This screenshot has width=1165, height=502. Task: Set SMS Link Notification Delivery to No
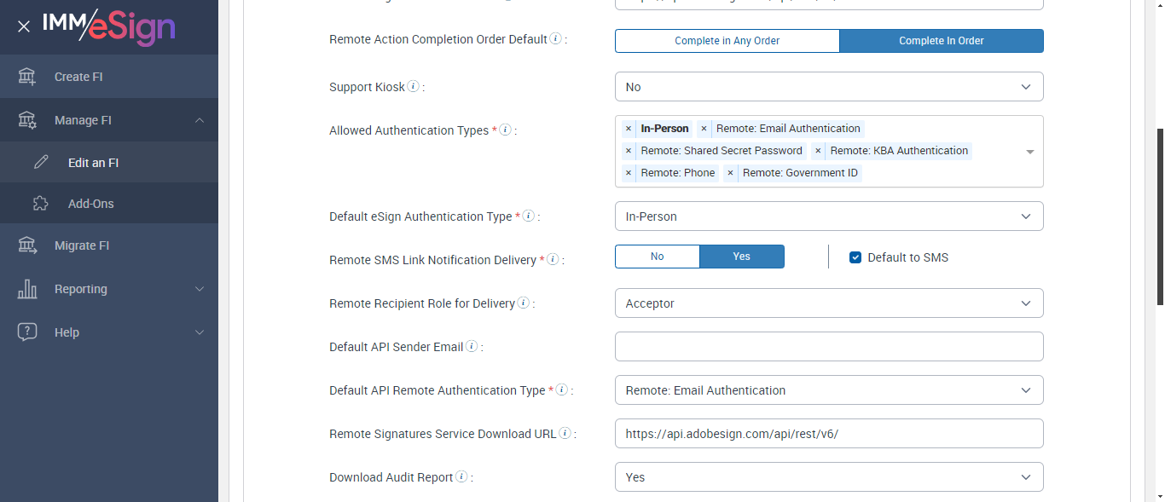657,257
